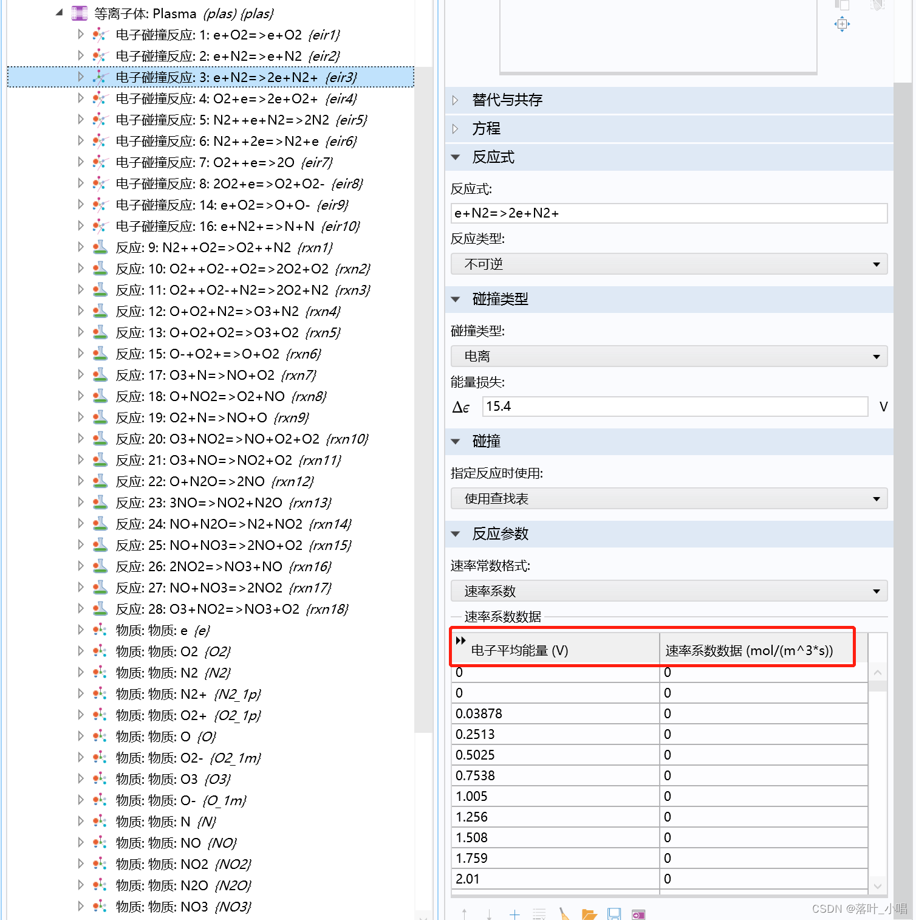Image resolution: width=916 pixels, height=920 pixels.
Task: Click the flask icon for reaction rxn1
Action: click(x=100, y=247)
